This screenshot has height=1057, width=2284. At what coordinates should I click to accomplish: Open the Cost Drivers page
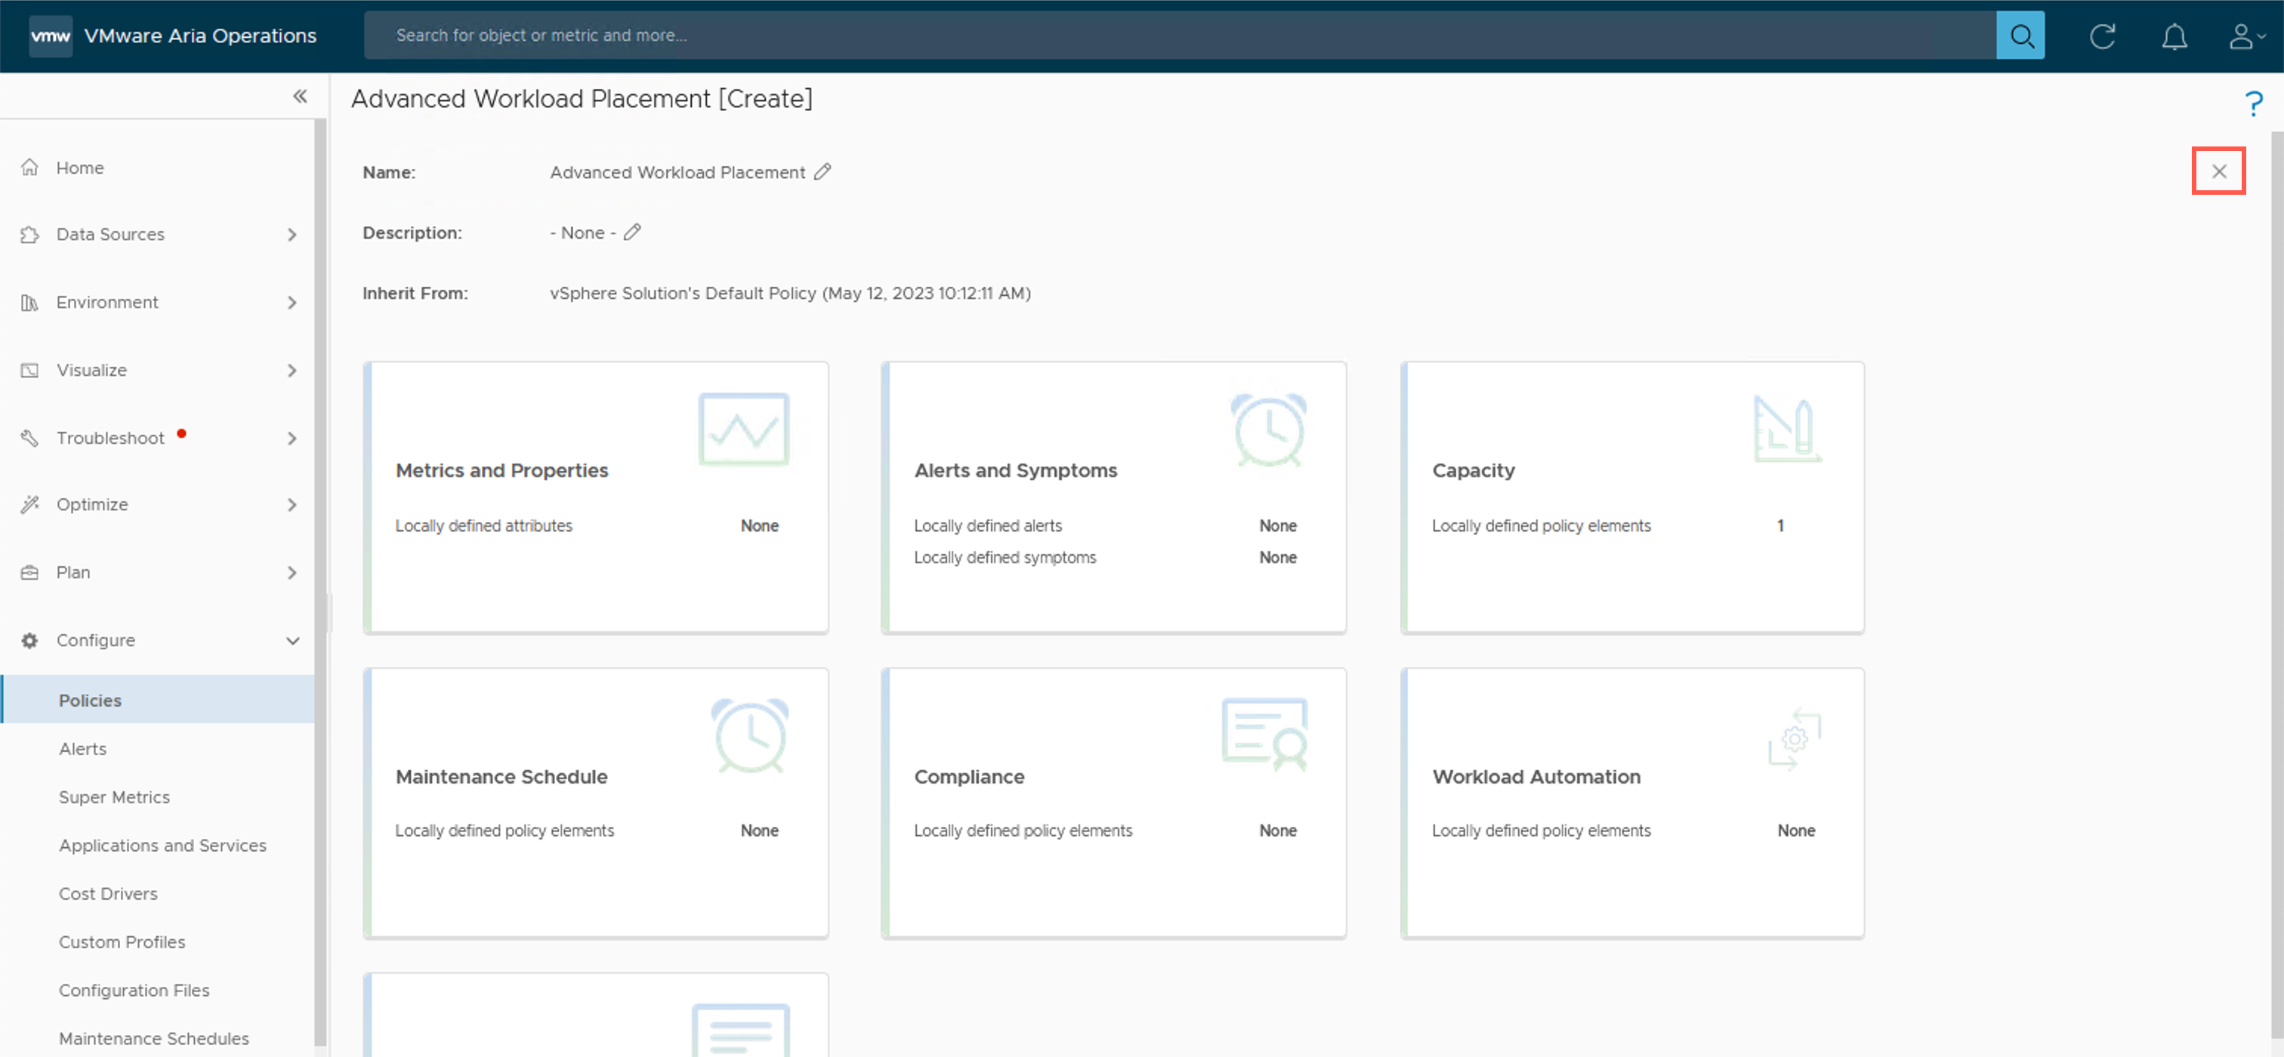click(108, 893)
